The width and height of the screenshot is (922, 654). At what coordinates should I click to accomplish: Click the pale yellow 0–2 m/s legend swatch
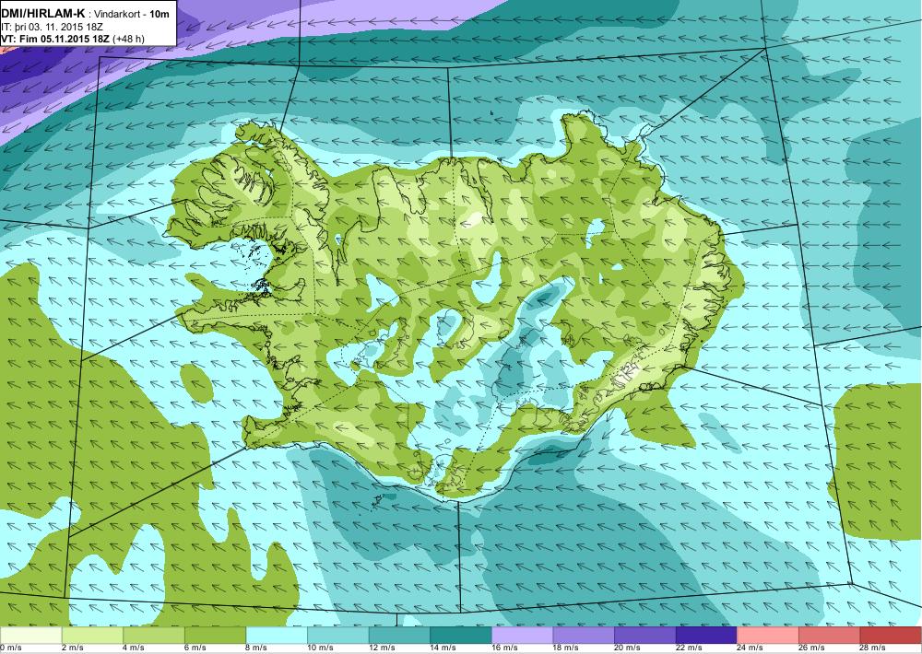pos(30,636)
